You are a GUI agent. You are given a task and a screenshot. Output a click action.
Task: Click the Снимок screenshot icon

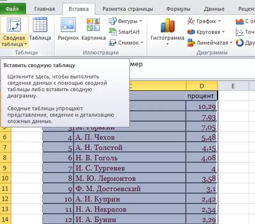coord(113,43)
